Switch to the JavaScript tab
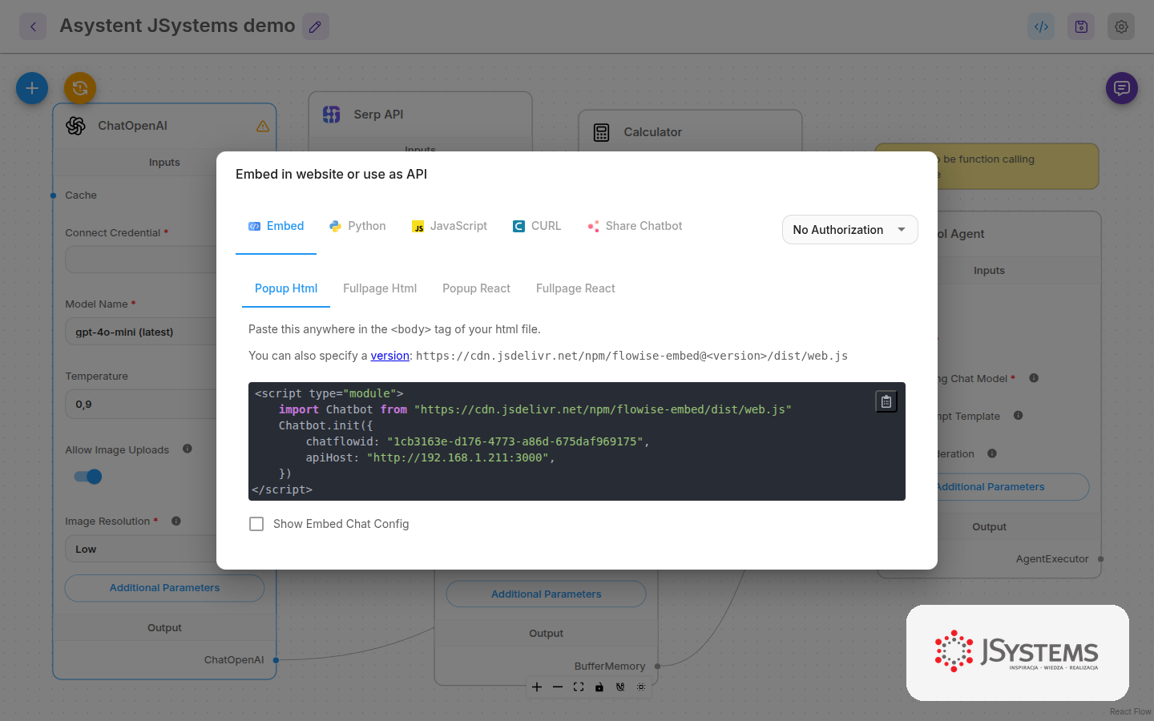Viewport: 1154px width, 721px height. click(x=450, y=226)
